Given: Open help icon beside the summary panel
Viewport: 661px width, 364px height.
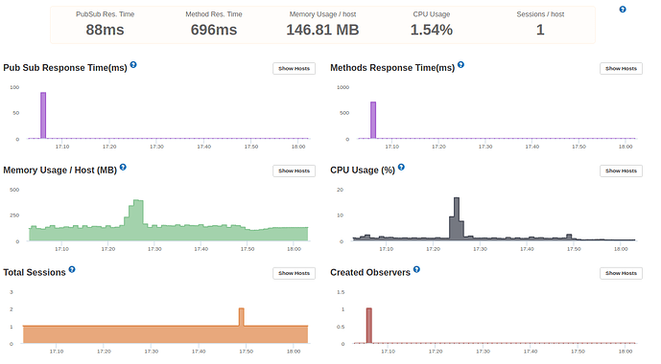Looking at the screenshot, I should pos(623,10).
